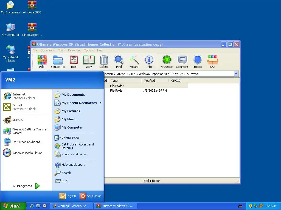Expand My Recent Documents submenu
Viewport: 281px width, 210px height.
coord(78,103)
